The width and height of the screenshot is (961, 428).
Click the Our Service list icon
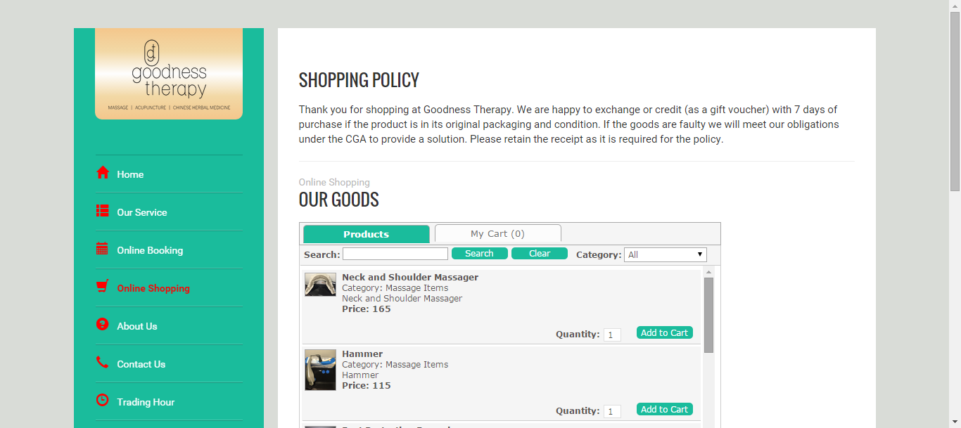(103, 211)
